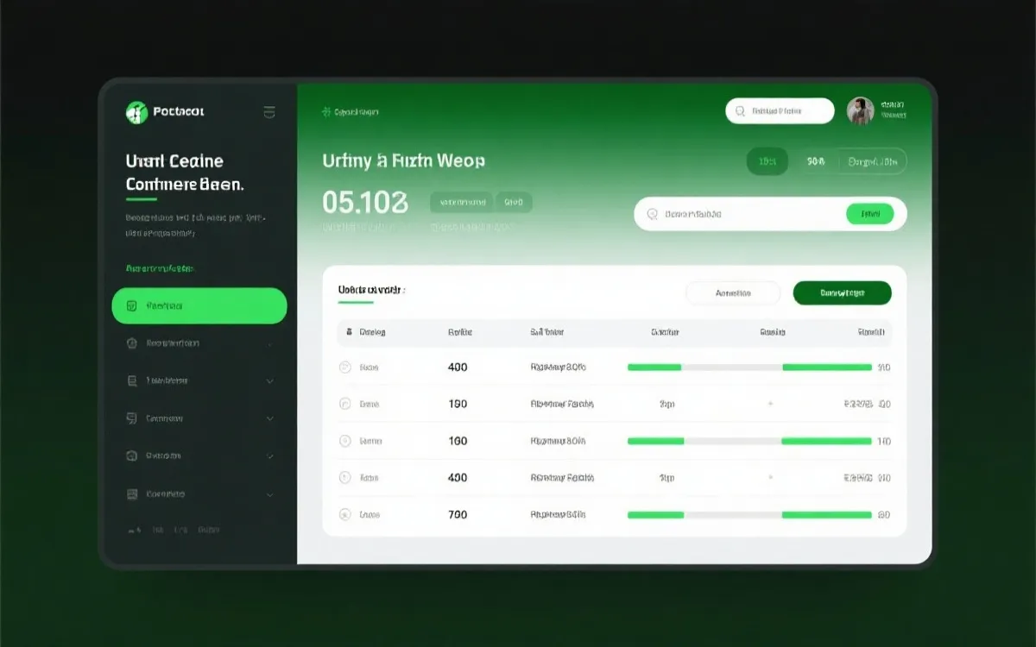Click the dark green button above the table

click(842, 293)
